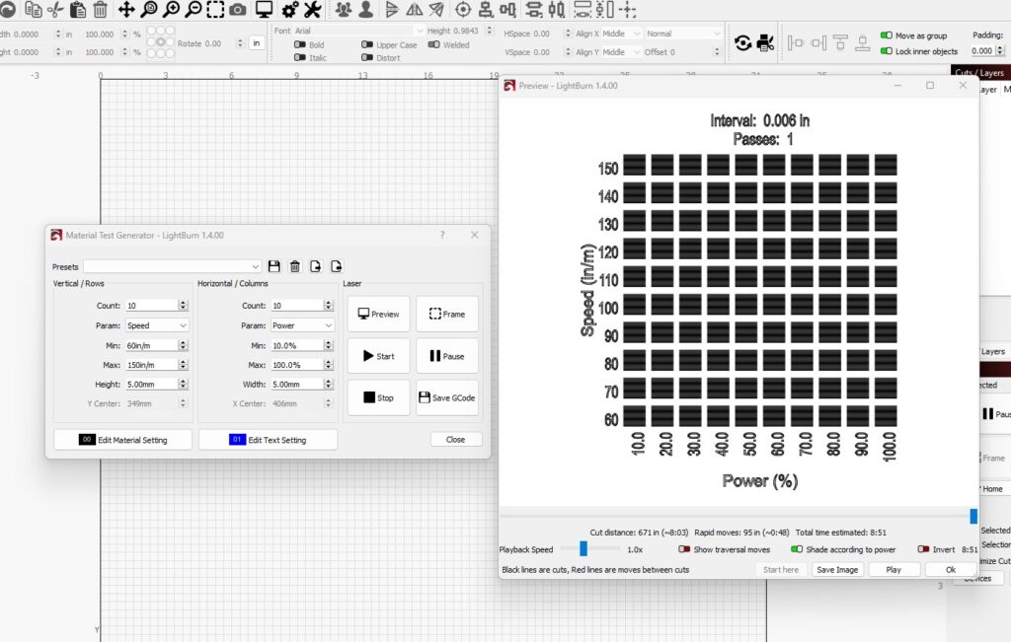The width and height of the screenshot is (1011, 642).
Task: Enable Show traversal moves
Action: pos(684,549)
